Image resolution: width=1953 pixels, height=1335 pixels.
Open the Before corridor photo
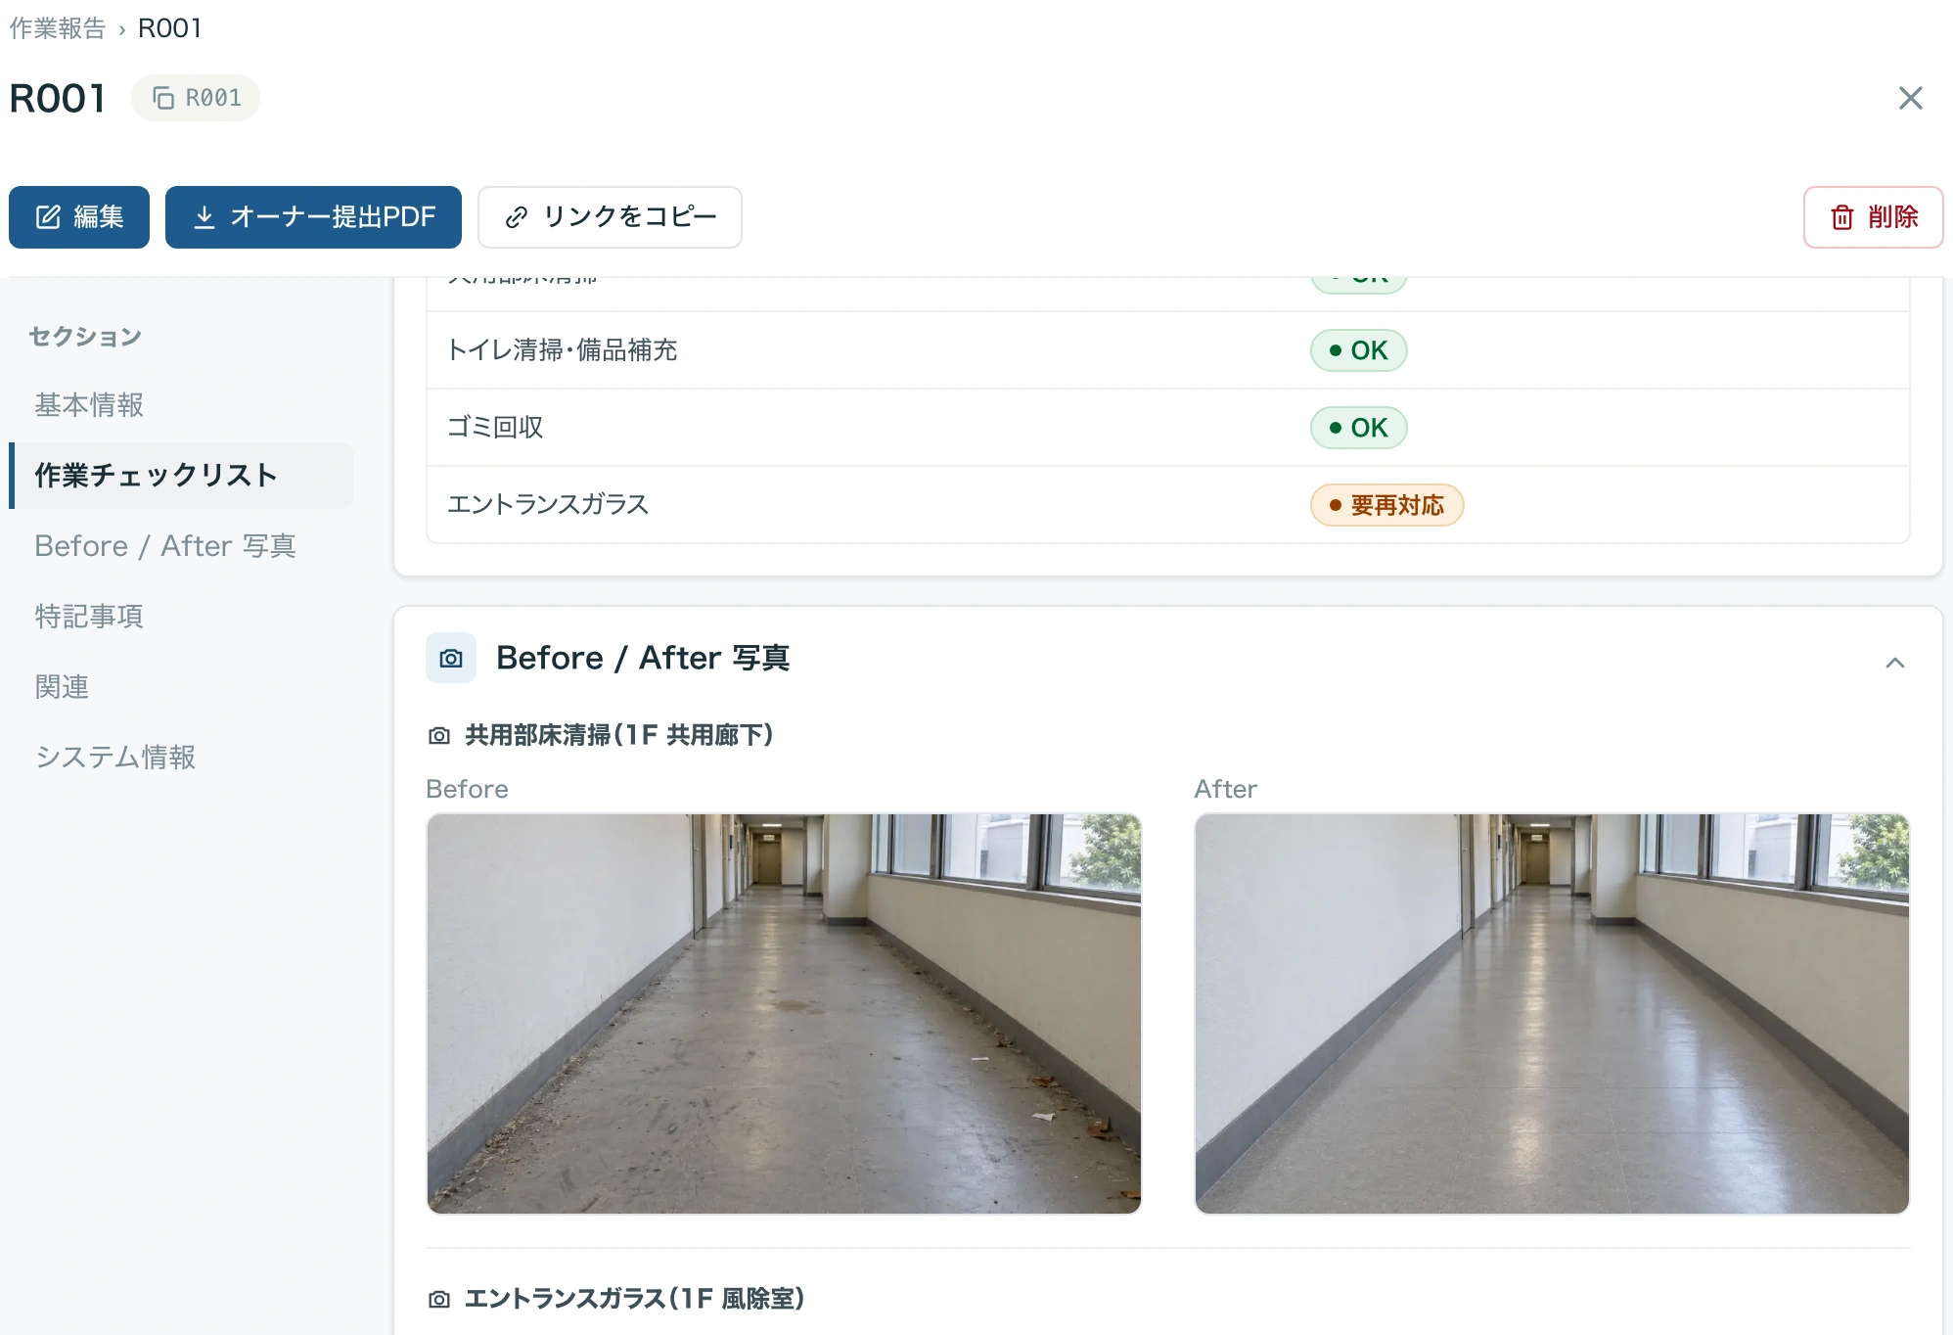[x=784, y=1014]
